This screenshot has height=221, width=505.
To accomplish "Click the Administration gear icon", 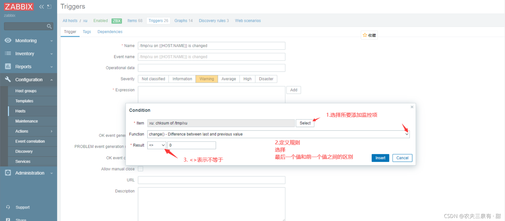I will pos(8,173).
